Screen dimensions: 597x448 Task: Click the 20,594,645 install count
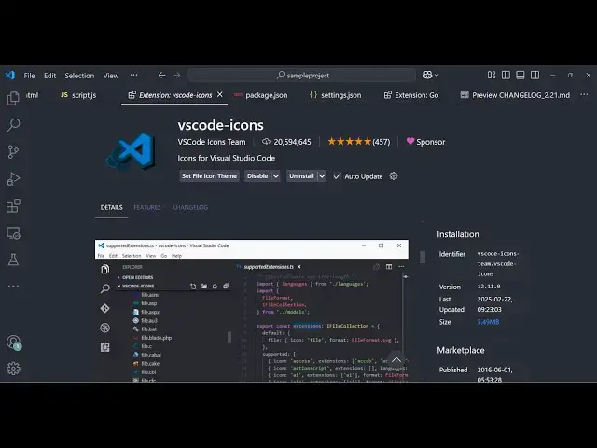(x=286, y=142)
